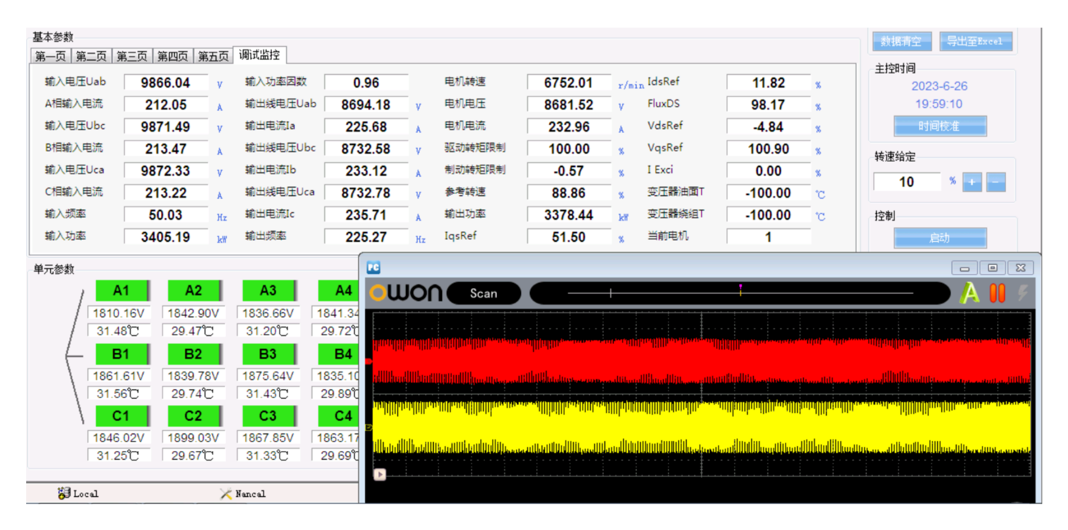Click the Nancal tools icon
Image resolution: width=1068 pixels, height=530 pixels.
pos(226,494)
